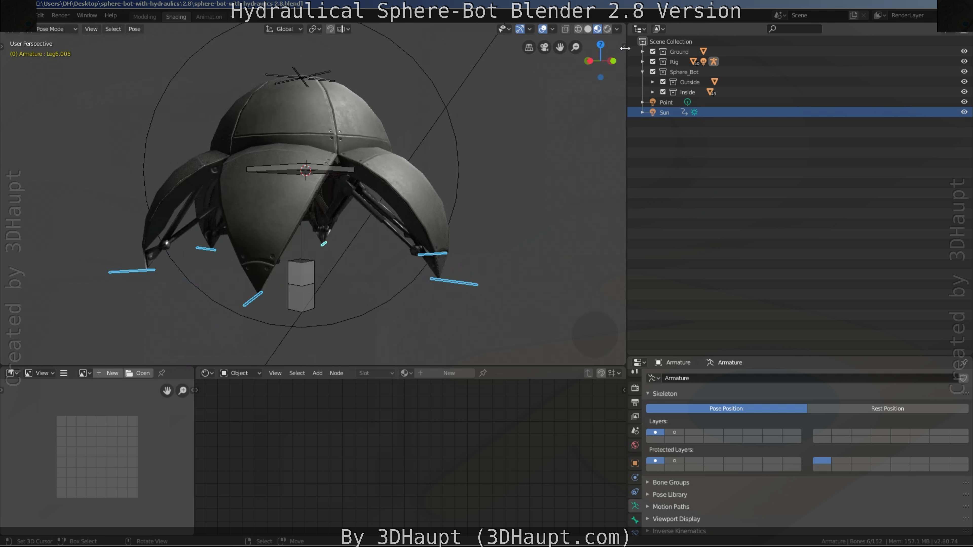This screenshot has height=547, width=973.
Task: Select material preview shading mode
Action: [x=597, y=29]
